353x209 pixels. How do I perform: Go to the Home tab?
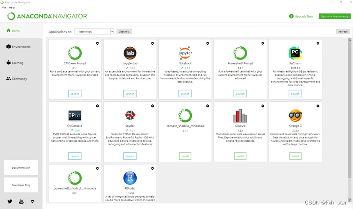click(21, 31)
